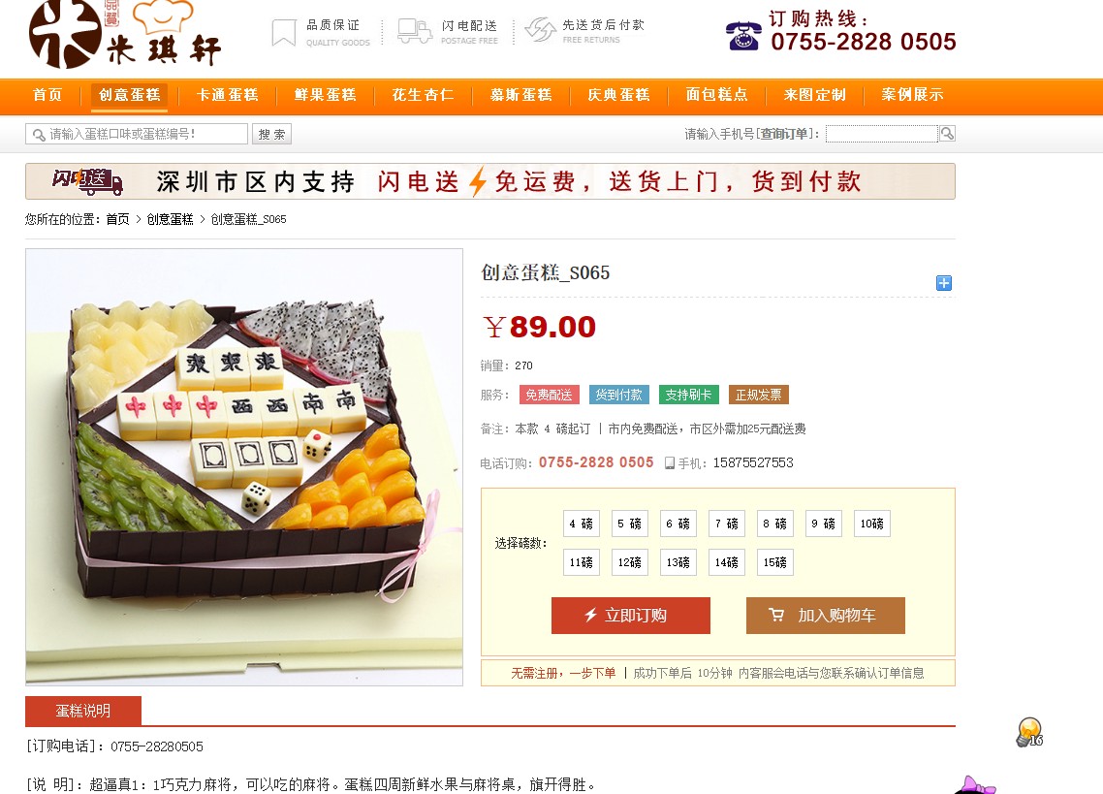
Task: Click the order search magnifier icon
Action: pos(947,134)
